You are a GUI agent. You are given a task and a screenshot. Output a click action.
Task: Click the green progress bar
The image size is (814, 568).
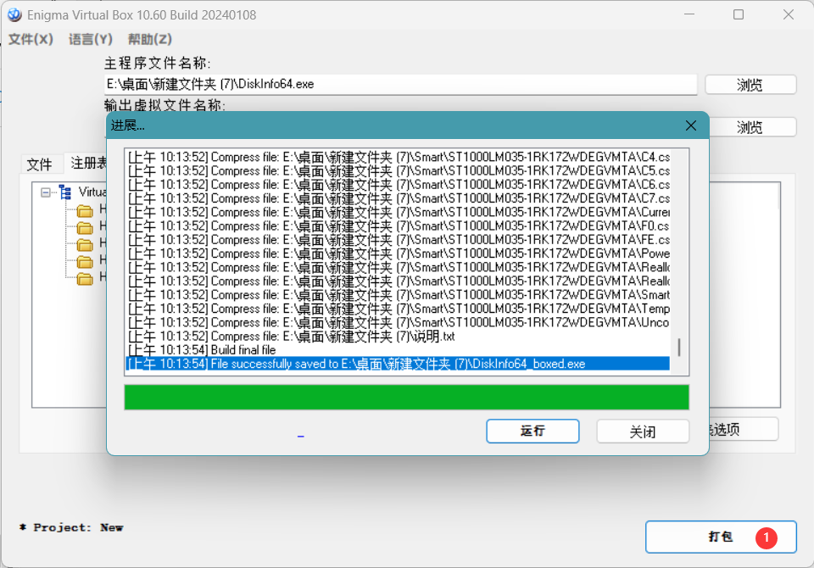(x=406, y=398)
